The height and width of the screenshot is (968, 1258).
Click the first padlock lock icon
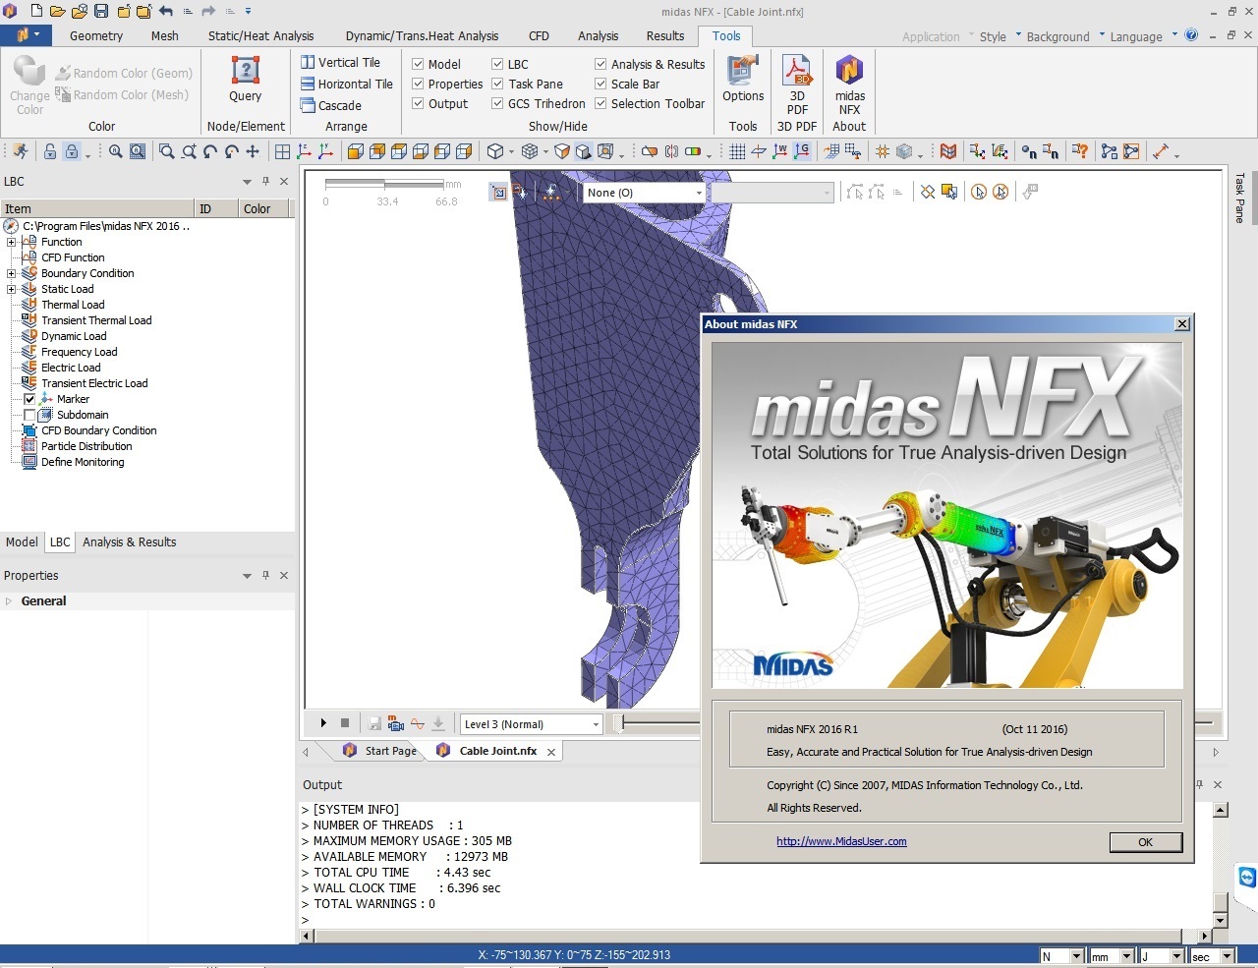50,151
